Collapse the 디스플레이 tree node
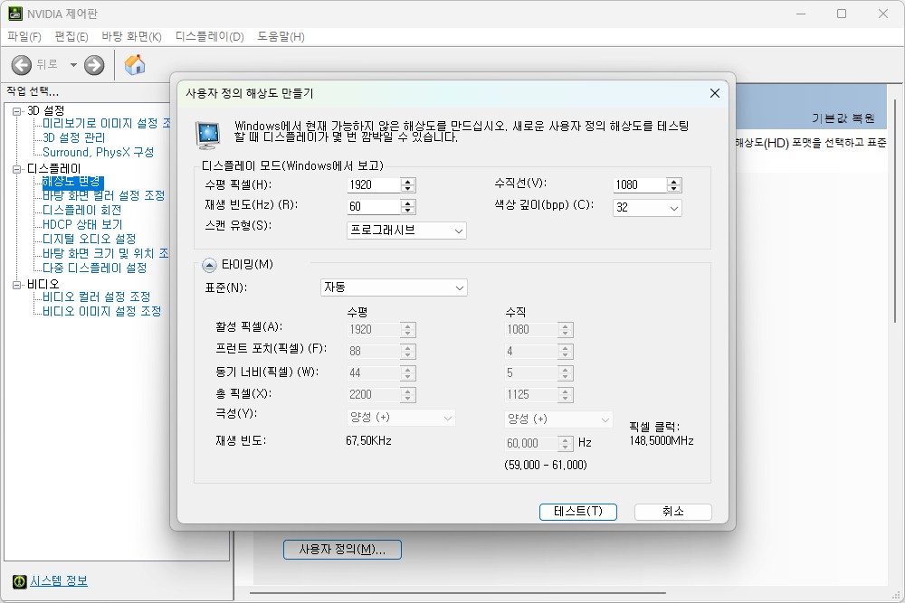The image size is (905, 603). [16, 169]
